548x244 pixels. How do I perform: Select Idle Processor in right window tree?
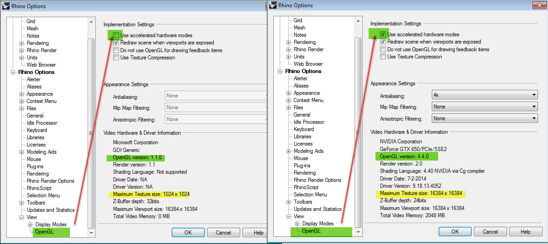[x=309, y=122]
